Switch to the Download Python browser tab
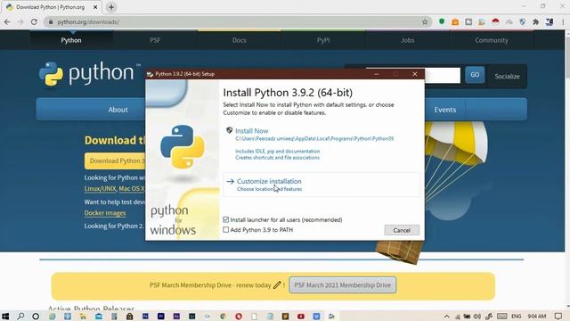Screen dimensions: 570x321 click(50, 7)
